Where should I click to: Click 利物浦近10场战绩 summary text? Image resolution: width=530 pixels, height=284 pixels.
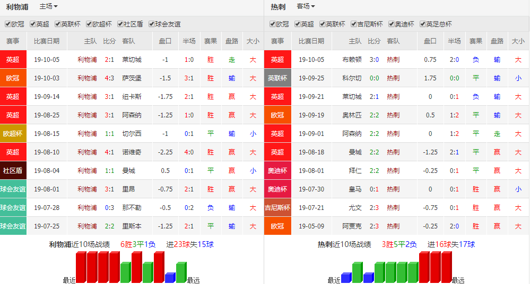[x=80, y=244]
